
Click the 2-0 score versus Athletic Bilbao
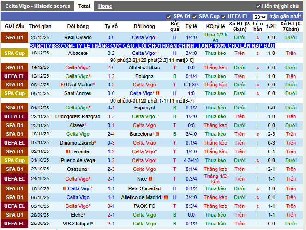(111, 67)
